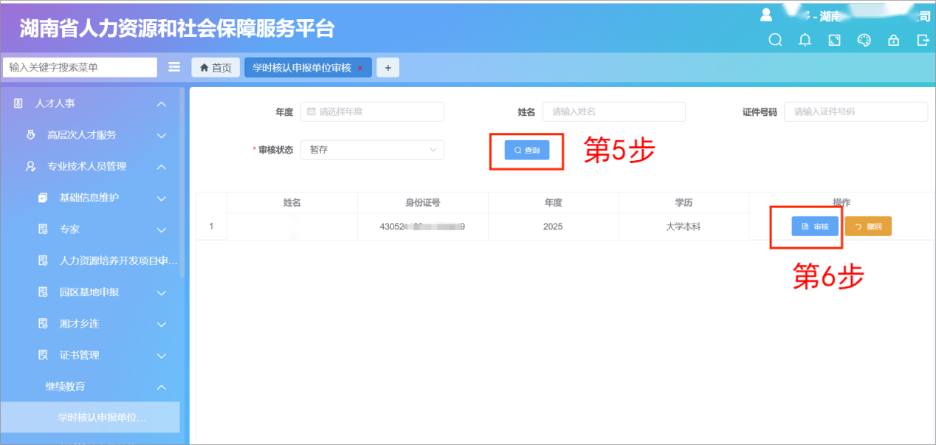The width and height of the screenshot is (936, 445).
Task: Click the logout icon in header
Action: [923, 41]
